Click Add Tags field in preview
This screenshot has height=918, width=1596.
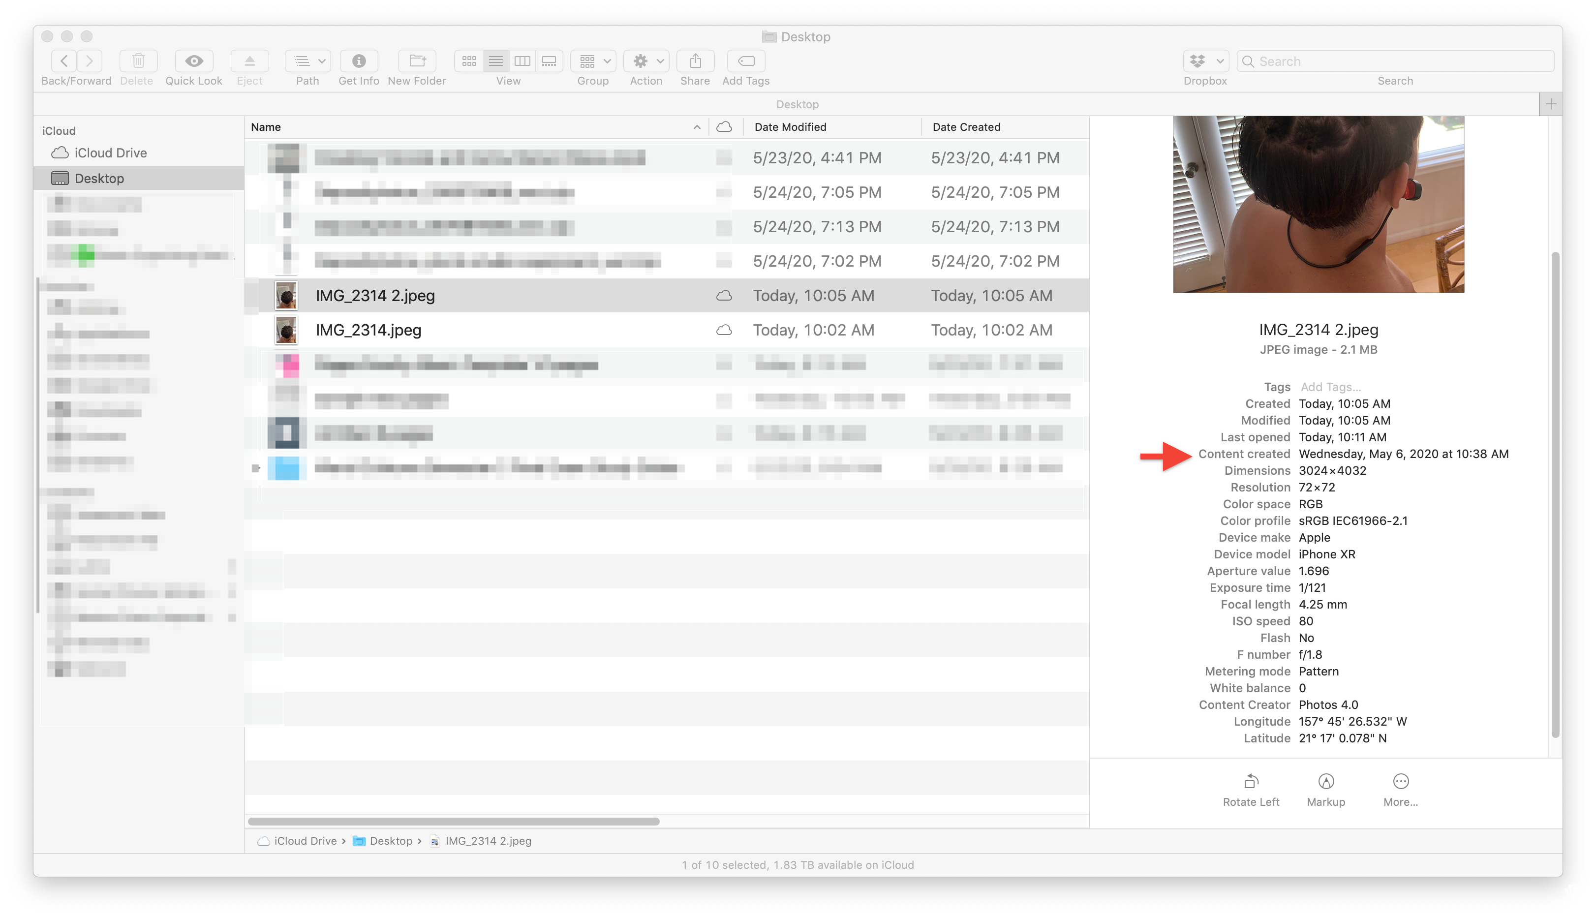1330,387
